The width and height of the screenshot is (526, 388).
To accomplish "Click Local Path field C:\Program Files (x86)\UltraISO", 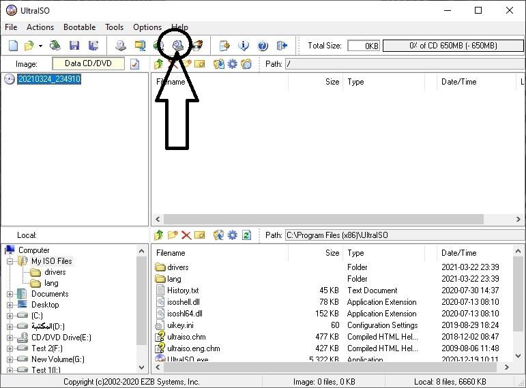I will pyautogui.click(x=405, y=235).
